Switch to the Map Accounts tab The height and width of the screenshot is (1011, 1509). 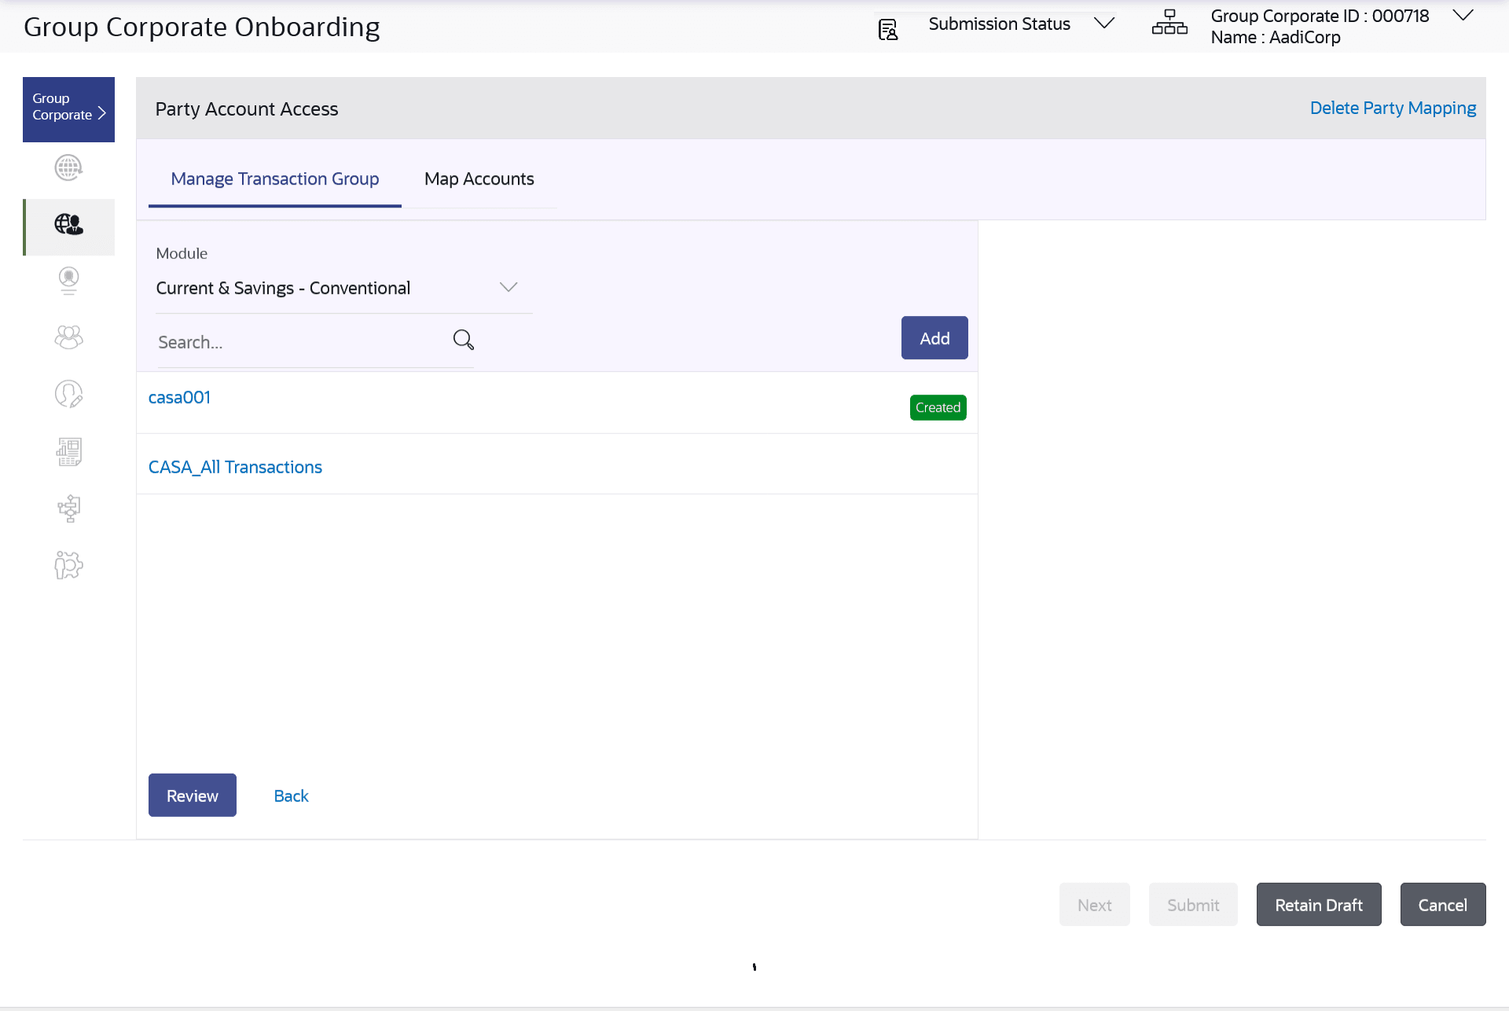click(x=479, y=179)
